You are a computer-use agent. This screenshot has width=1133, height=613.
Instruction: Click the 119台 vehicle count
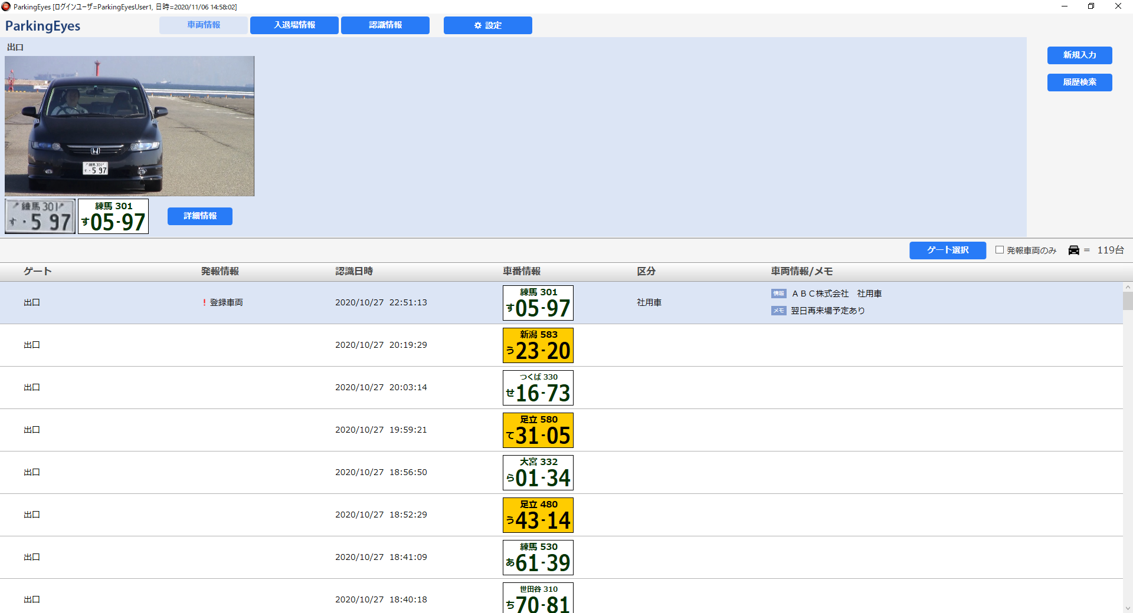click(1111, 251)
